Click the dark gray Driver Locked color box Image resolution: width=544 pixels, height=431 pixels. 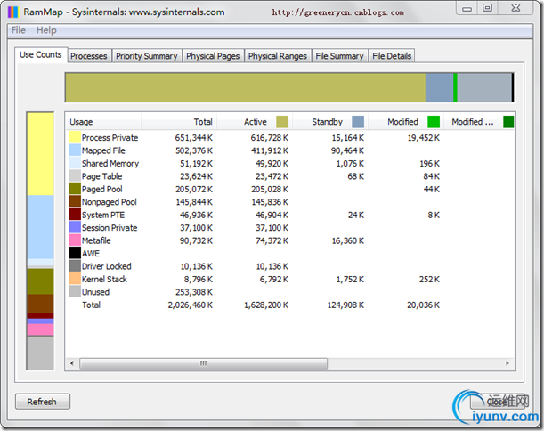pyautogui.click(x=75, y=266)
